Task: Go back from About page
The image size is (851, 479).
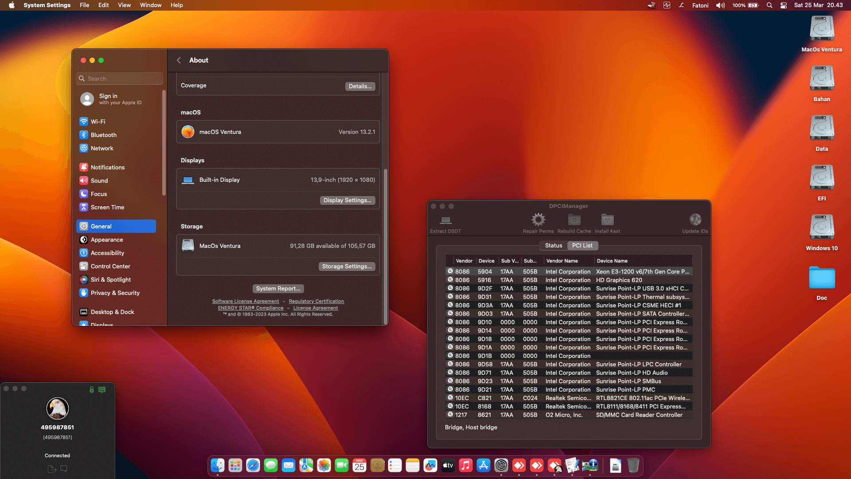Action: pyautogui.click(x=179, y=60)
